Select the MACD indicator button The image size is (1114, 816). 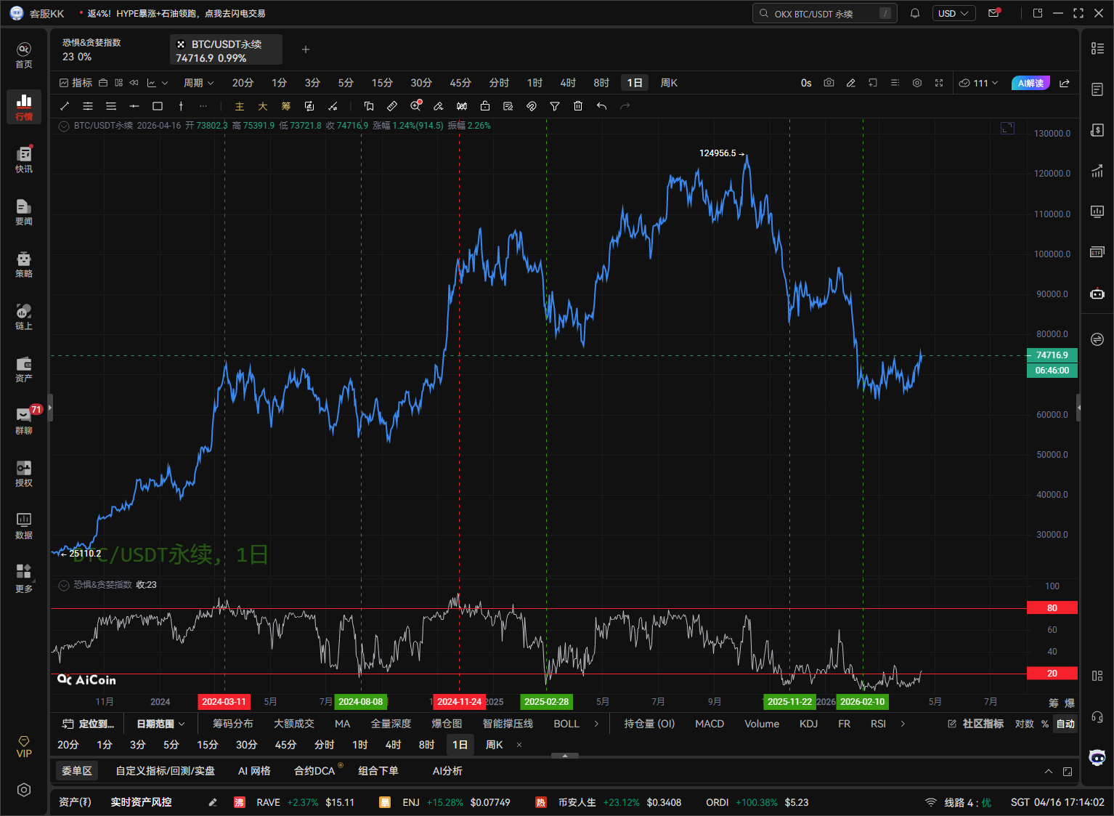[x=710, y=724]
